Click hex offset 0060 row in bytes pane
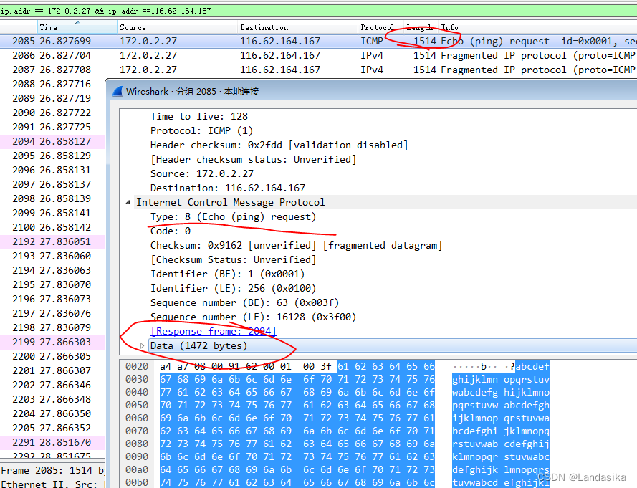 point(137,418)
